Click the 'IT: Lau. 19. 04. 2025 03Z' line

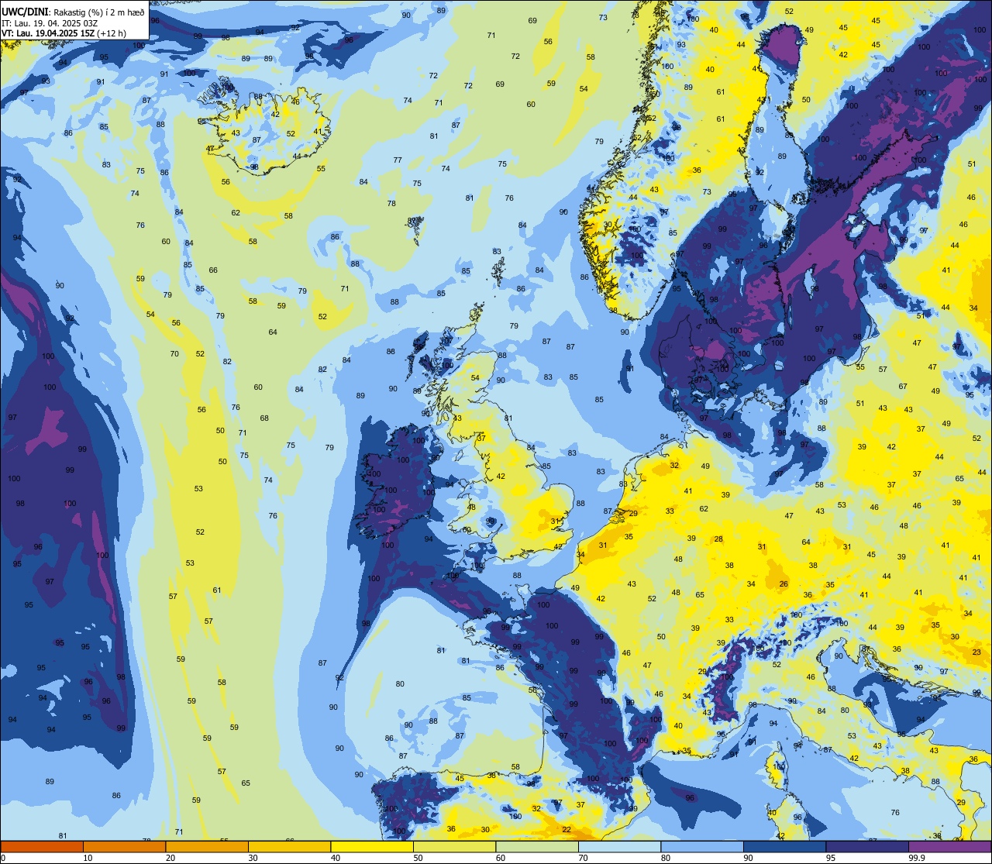click(50, 22)
